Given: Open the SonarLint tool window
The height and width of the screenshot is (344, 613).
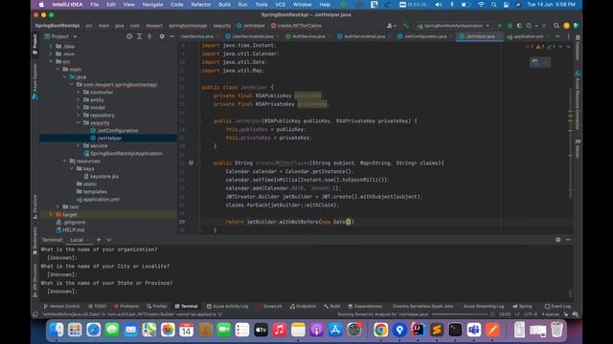Looking at the screenshot, I should tap(269, 306).
